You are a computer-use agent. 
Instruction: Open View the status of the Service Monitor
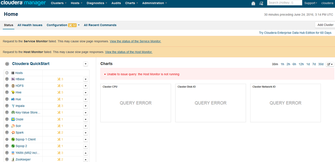pos(135,42)
